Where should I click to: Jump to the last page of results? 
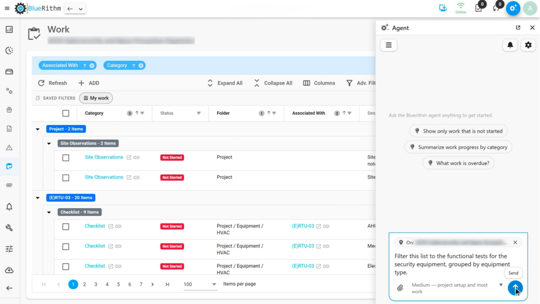pos(167,284)
